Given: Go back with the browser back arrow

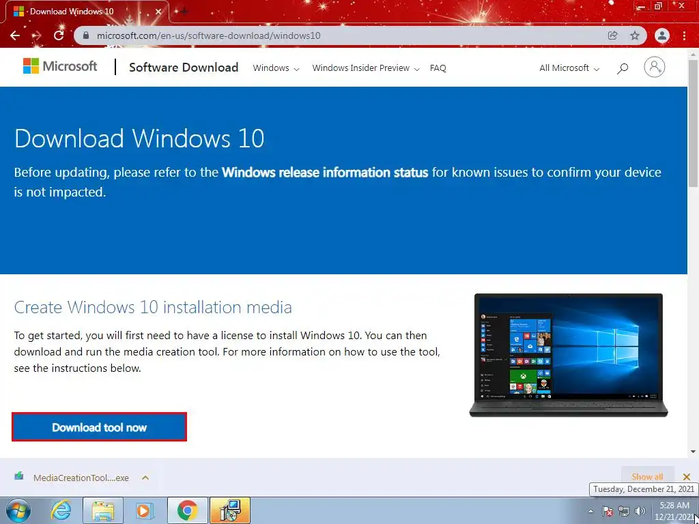Looking at the screenshot, I should pos(15,35).
